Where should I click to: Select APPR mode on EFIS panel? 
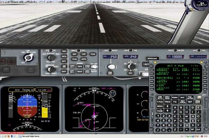click(x=84, y=59)
